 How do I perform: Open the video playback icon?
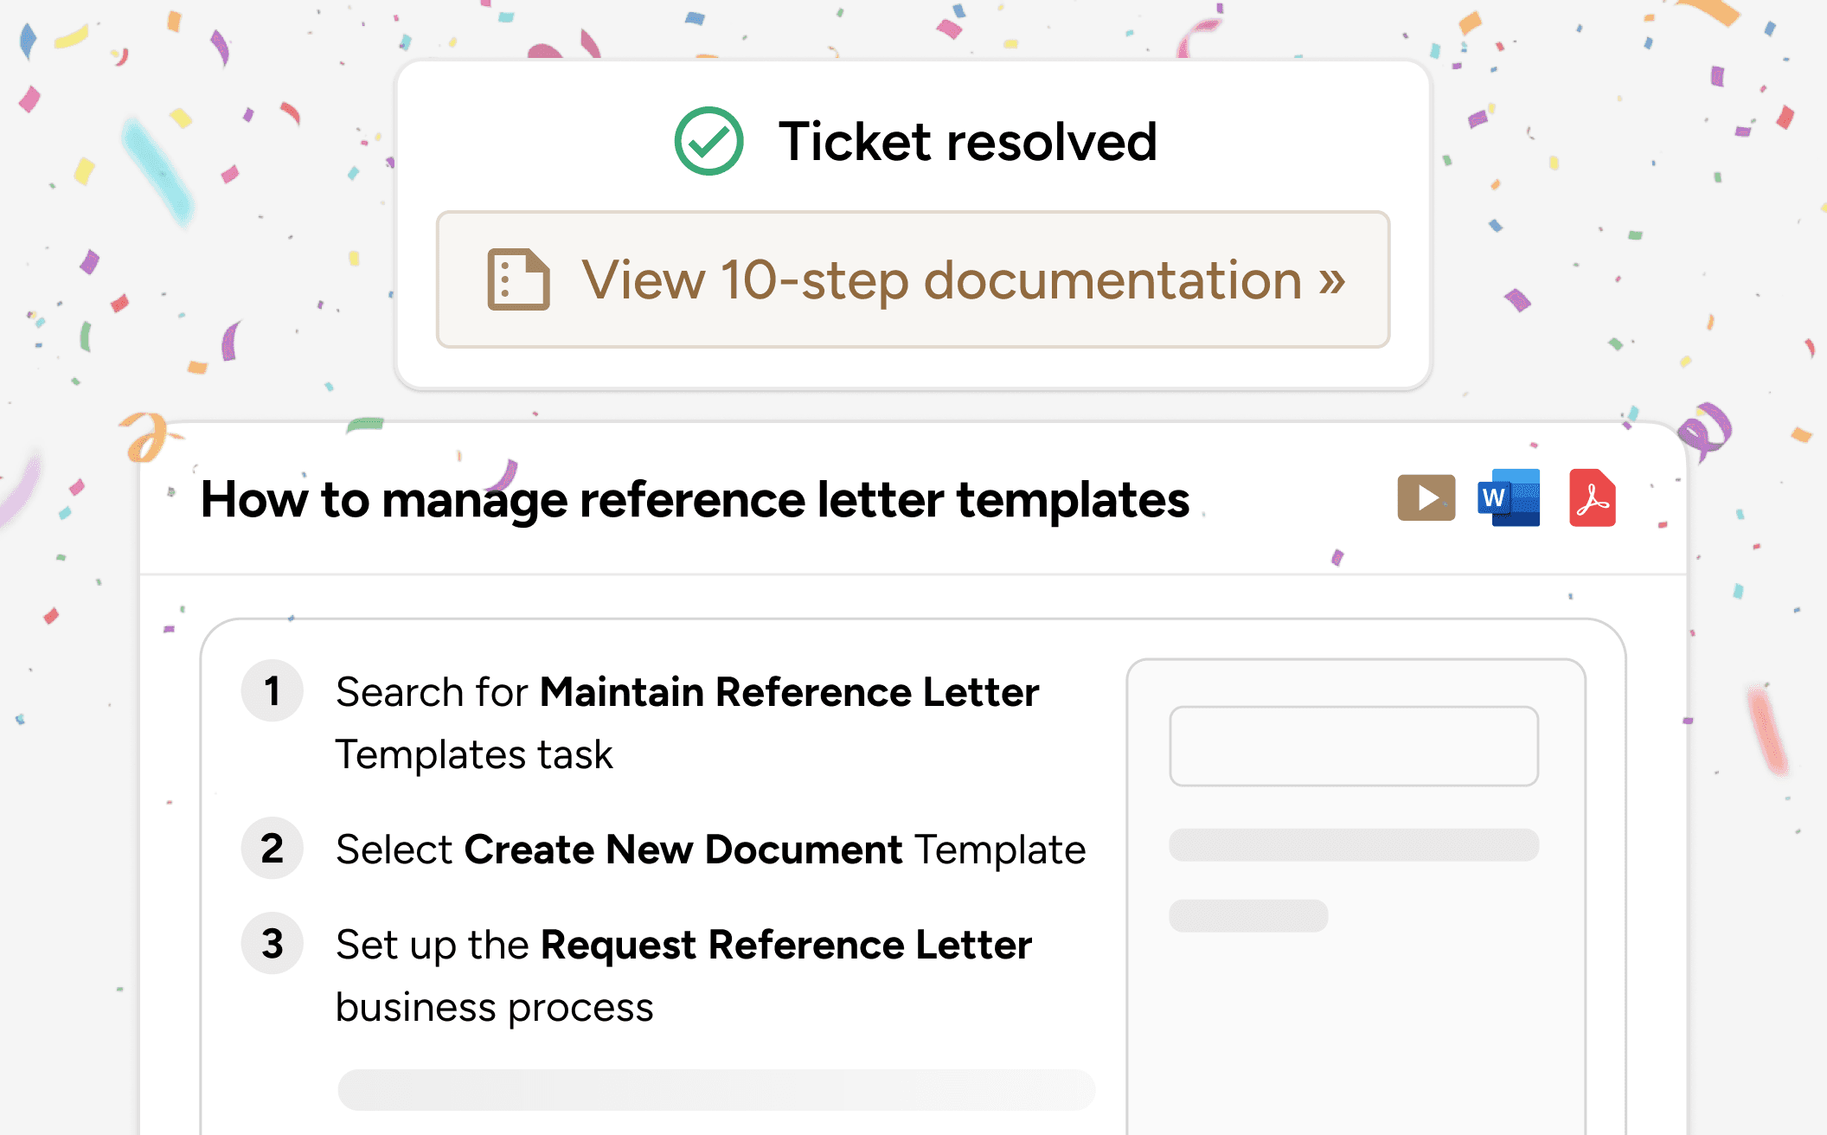coord(1426,497)
